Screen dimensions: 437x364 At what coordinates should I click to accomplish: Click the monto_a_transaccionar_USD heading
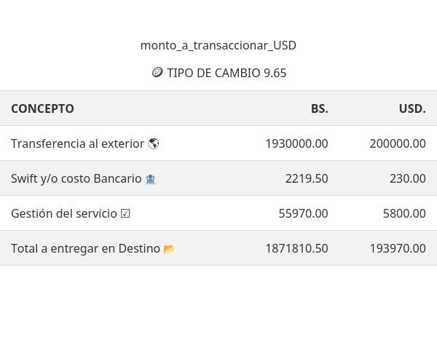tap(219, 45)
